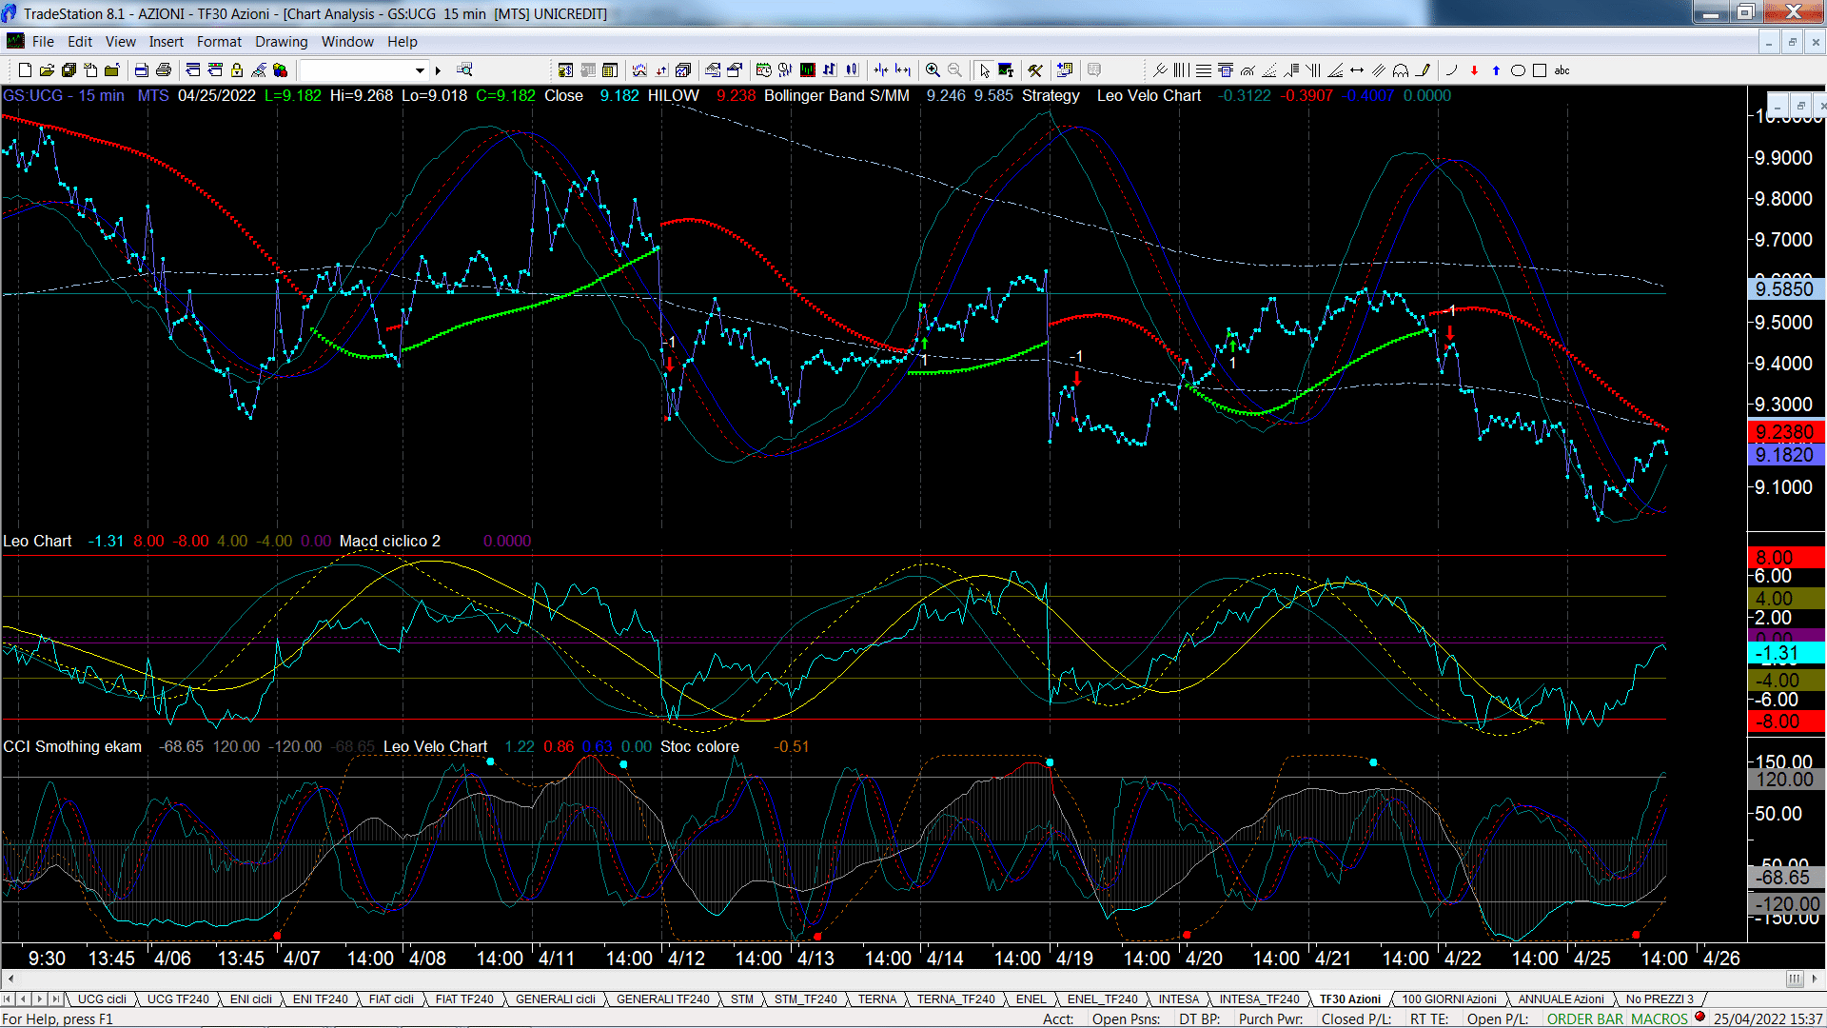Image resolution: width=1827 pixels, height=1028 pixels.
Task: Open the Help menu
Action: (403, 42)
